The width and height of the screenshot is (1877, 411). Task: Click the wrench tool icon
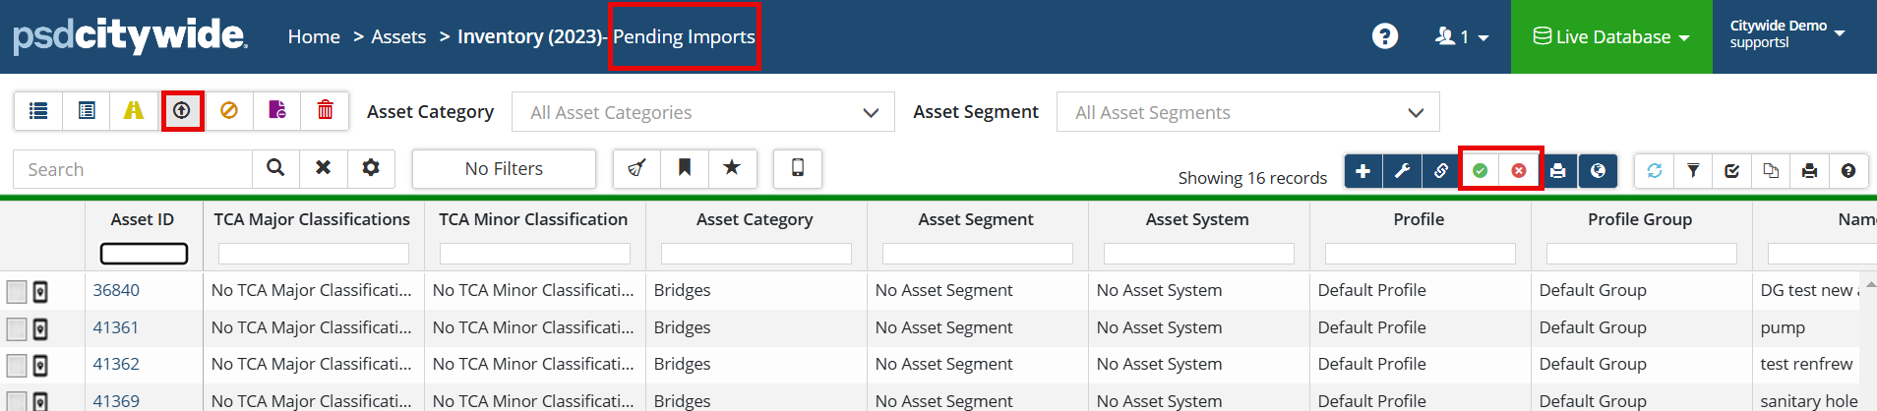click(1402, 171)
